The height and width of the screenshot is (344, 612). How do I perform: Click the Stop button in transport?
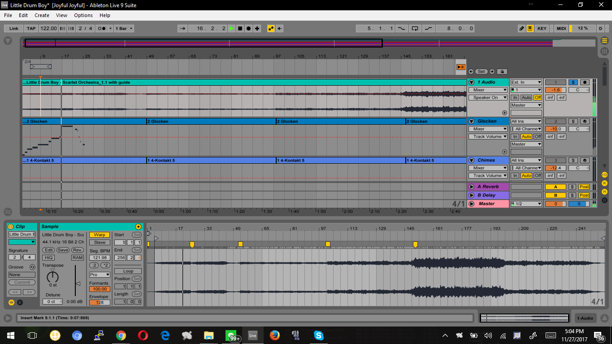point(240,28)
